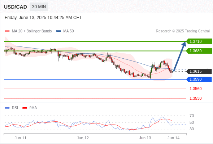Click the red 9MA legend marker

click(25, 108)
